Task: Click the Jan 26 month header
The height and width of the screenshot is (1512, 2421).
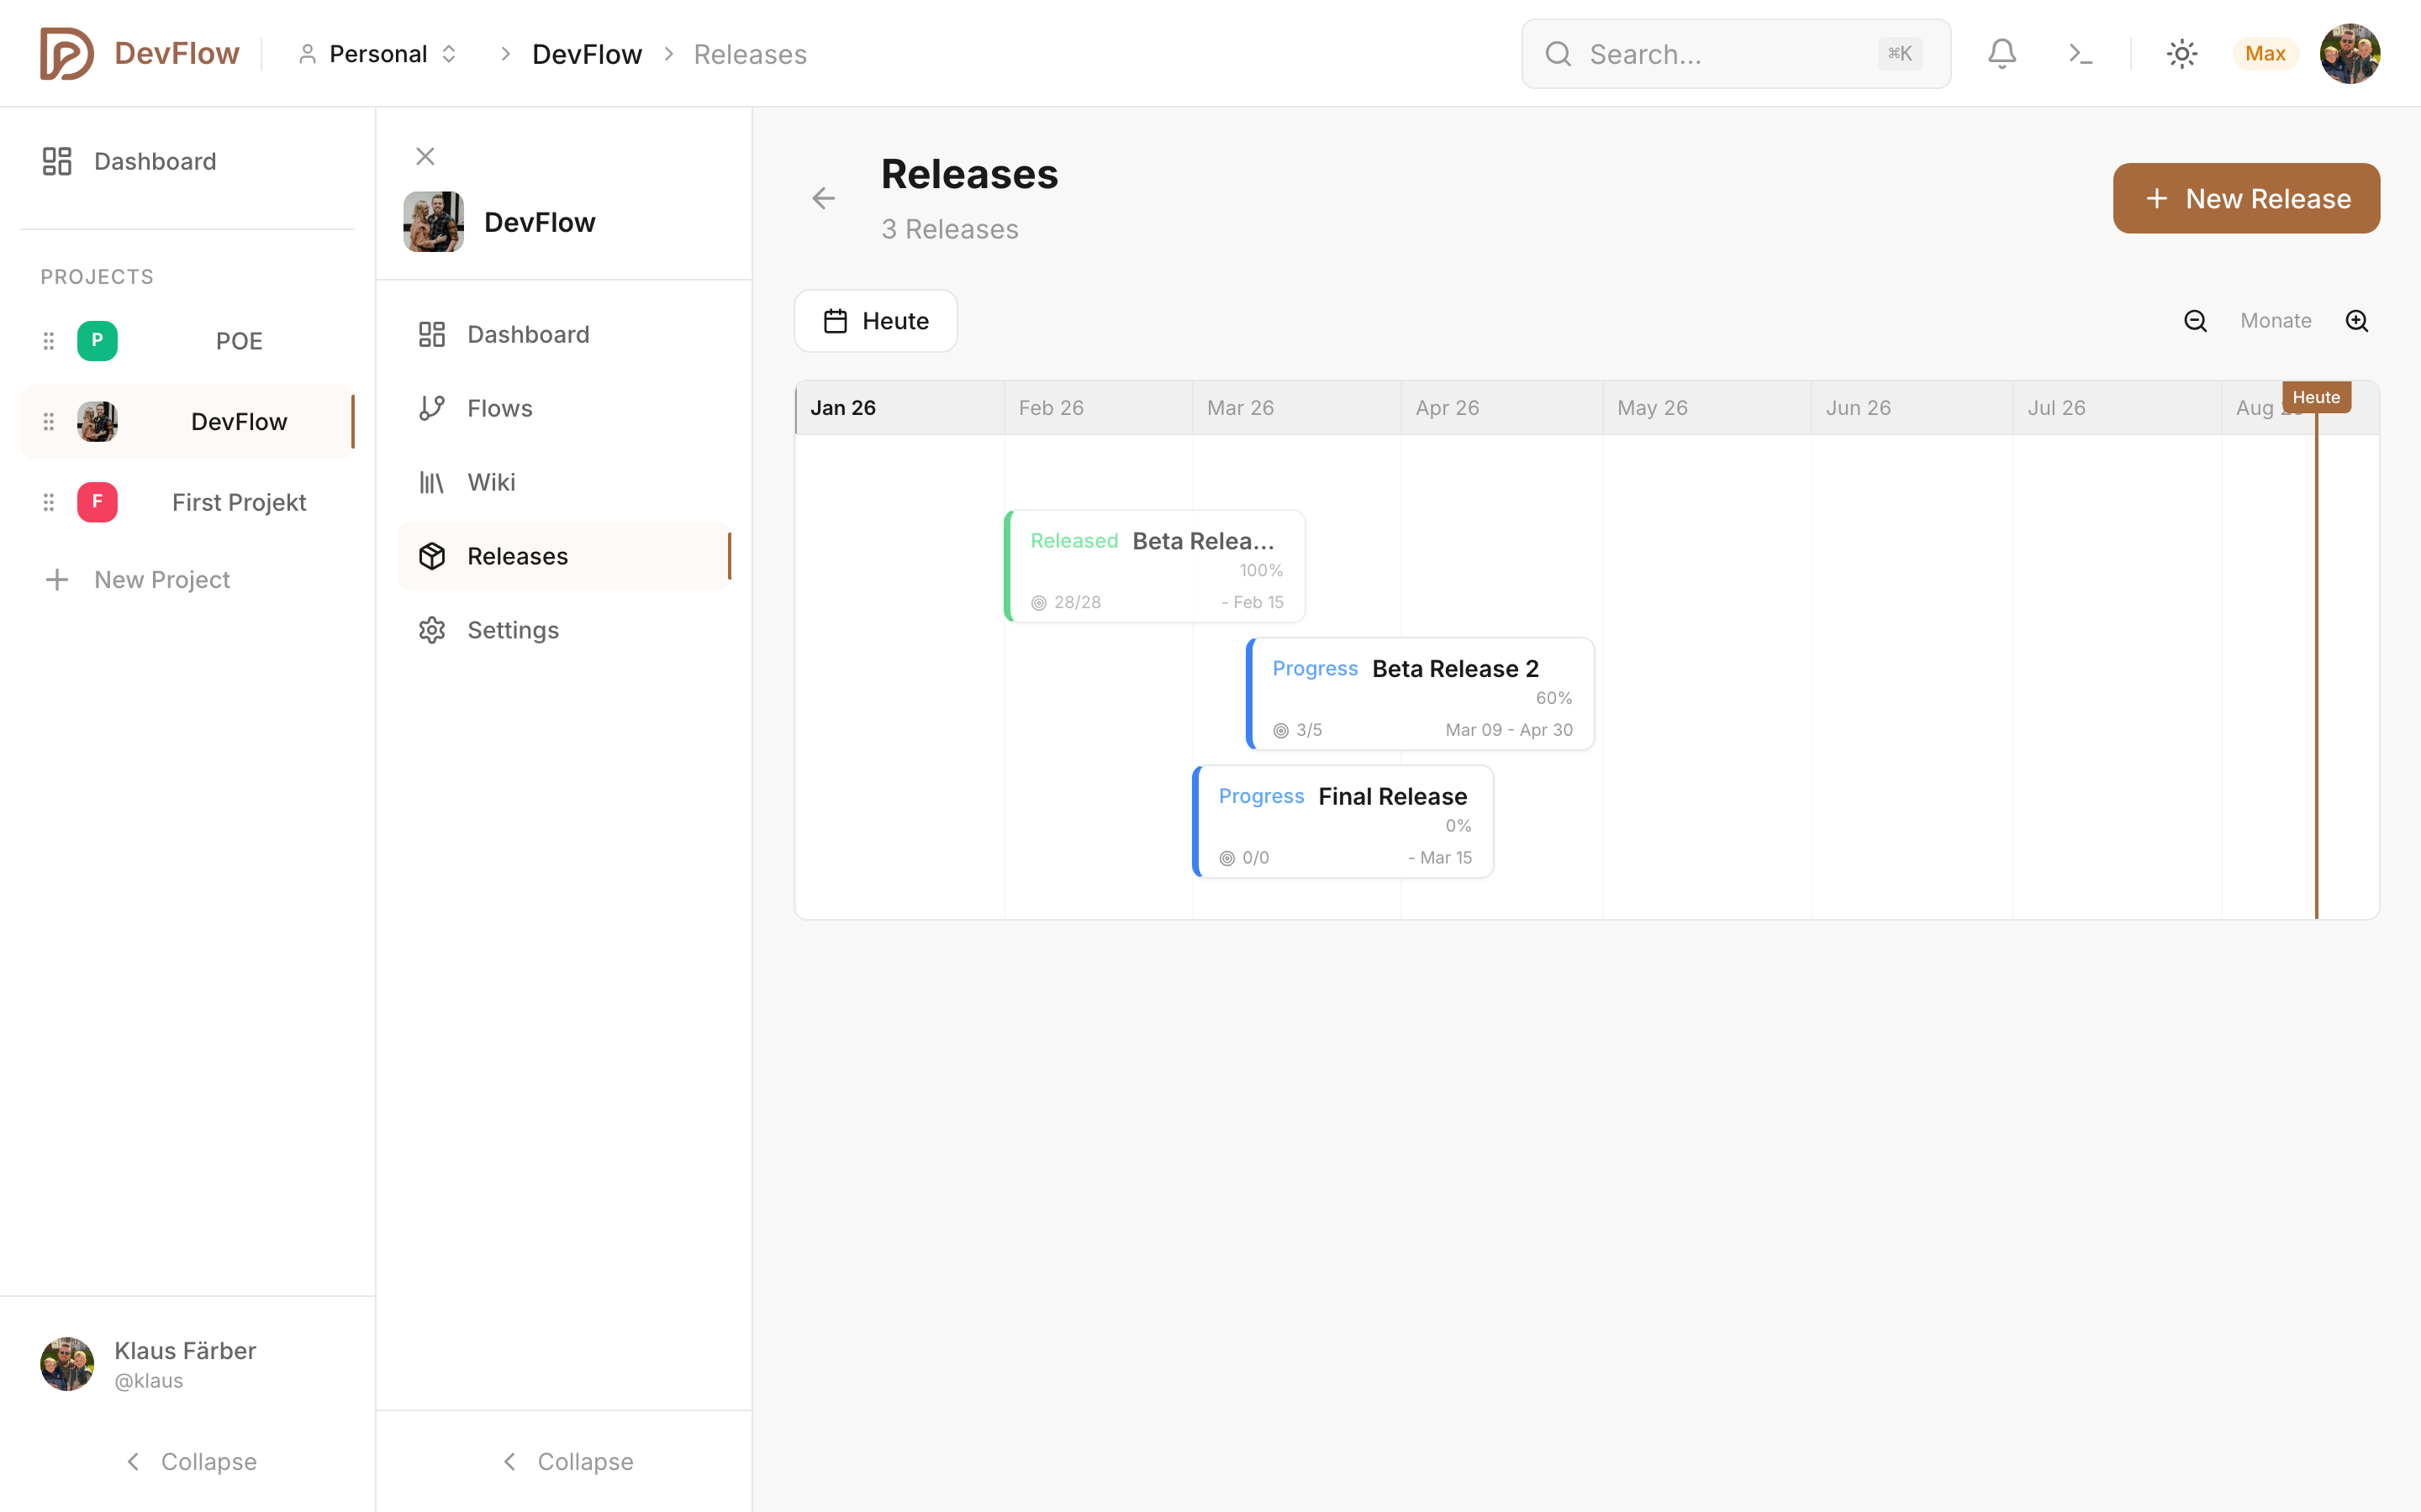Action: pyautogui.click(x=899, y=408)
